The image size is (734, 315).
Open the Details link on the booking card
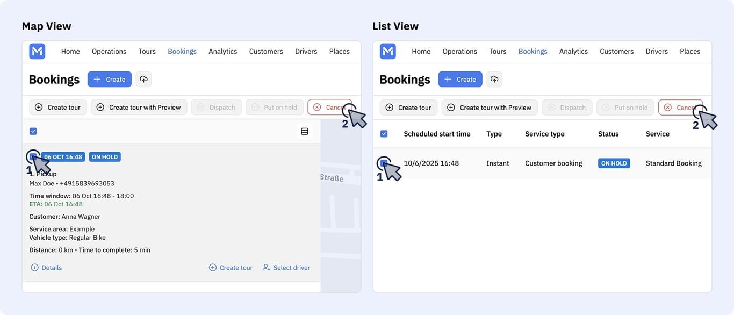coord(46,268)
